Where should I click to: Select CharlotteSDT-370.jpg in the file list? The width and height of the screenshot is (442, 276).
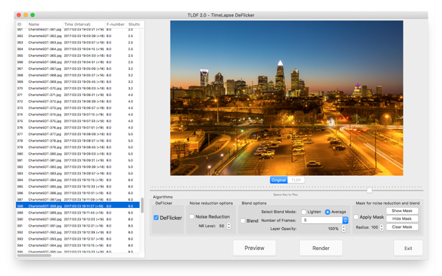(x=44, y=89)
